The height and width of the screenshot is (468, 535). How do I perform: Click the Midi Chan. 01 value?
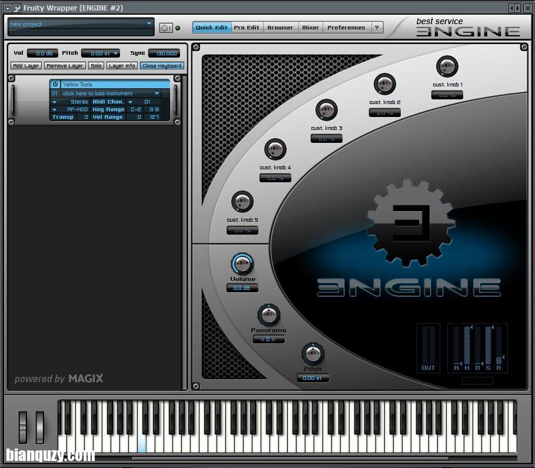[x=147, y=102]
